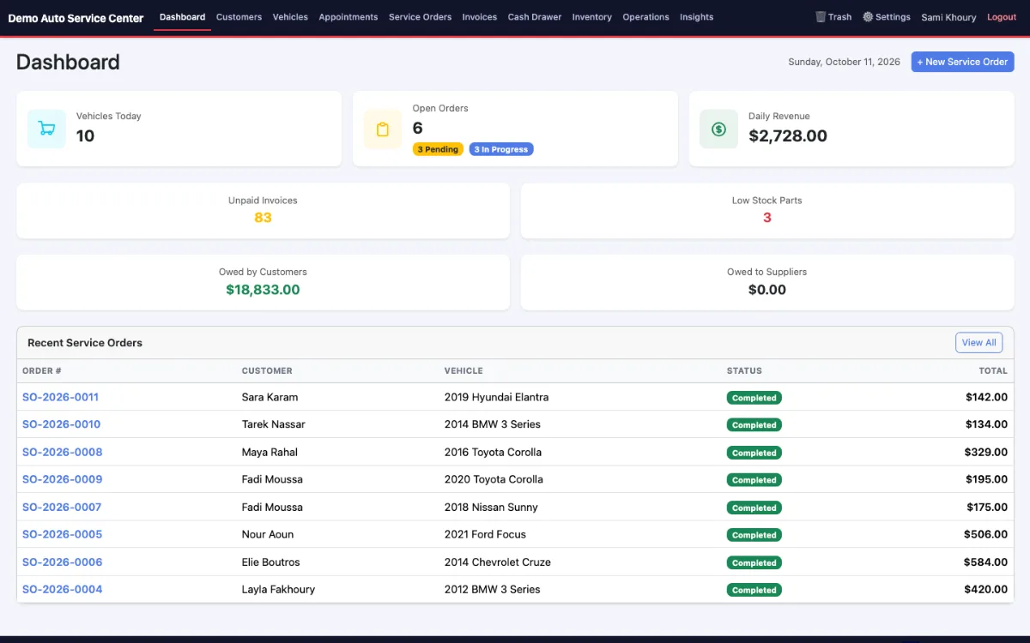The height and width of the screenshot is (643, 1030).
Task: Navigate to Vehicles
Action: (290, 17)
